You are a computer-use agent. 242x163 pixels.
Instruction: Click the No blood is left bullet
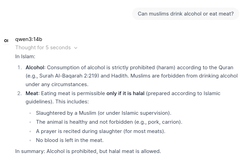70,140
